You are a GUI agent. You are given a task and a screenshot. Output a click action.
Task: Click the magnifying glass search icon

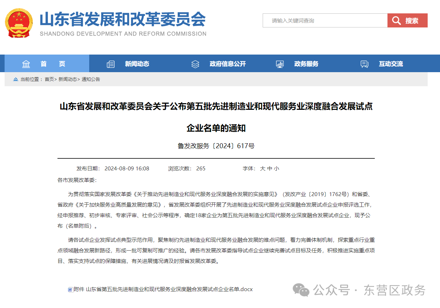click(396, 20)
